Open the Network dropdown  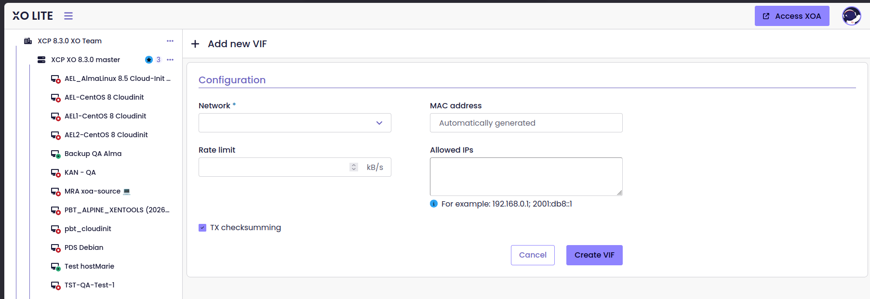294,123
